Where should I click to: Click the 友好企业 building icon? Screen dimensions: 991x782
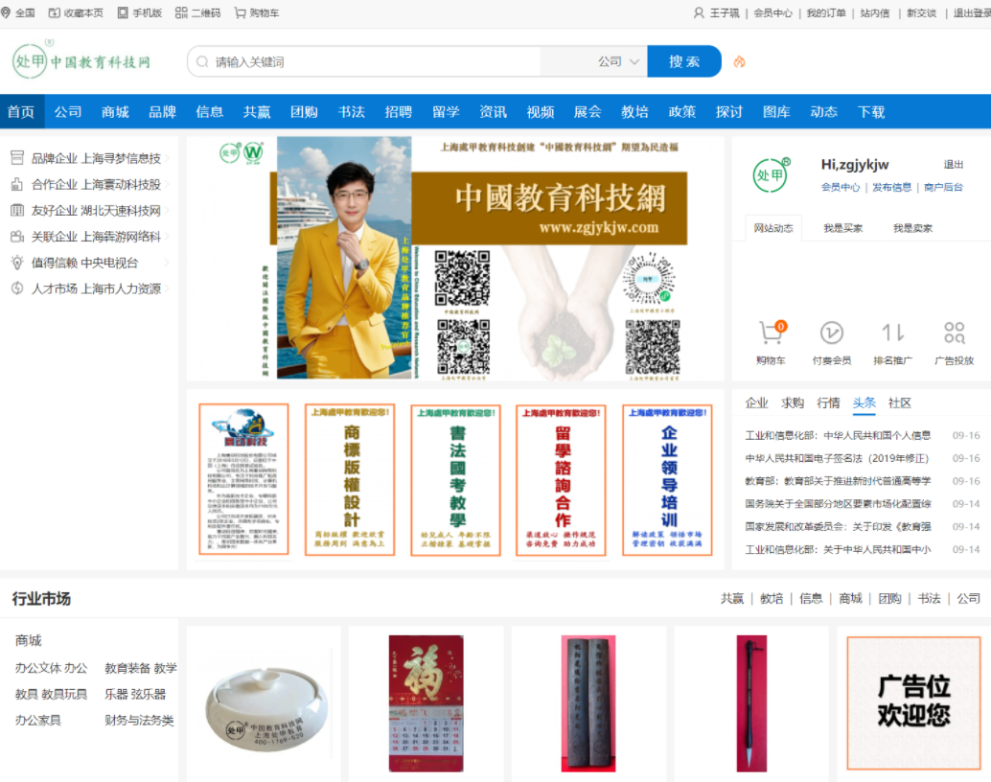(x=17, y=211)
